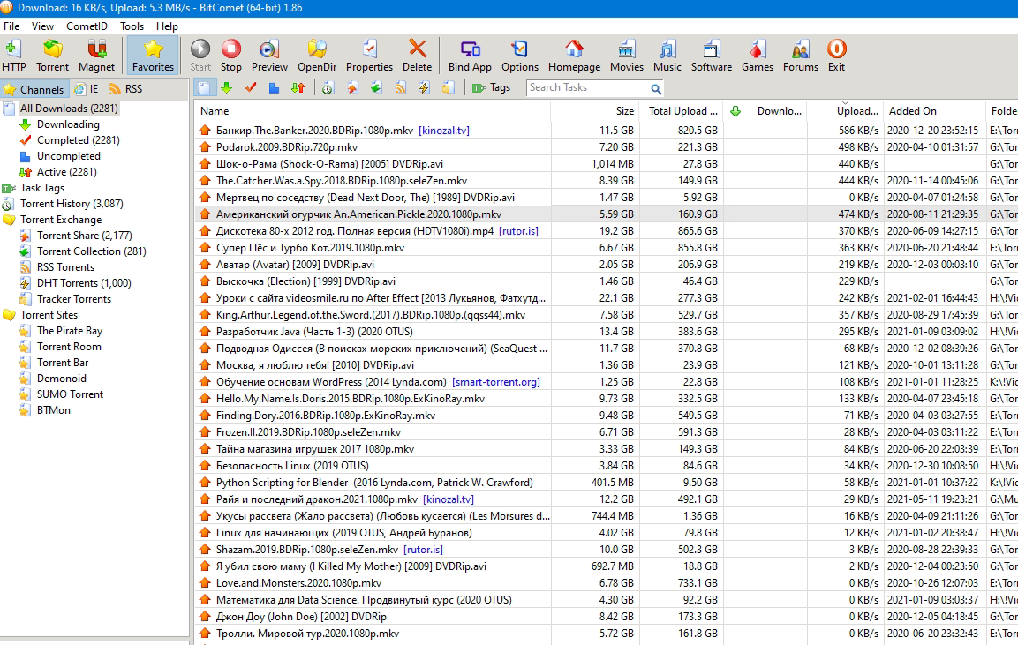The image size is (1018, 645).
Task: Click the RSS feed icon in the small toolbar
Action: tap(401, 88)
